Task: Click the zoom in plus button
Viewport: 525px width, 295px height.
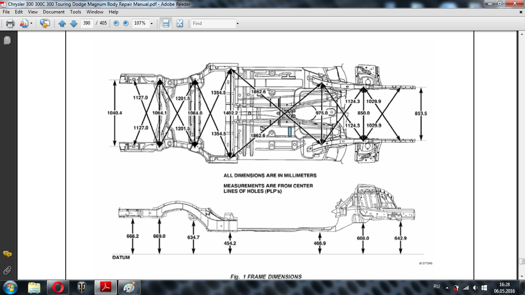Action: (x=126, y=23)
